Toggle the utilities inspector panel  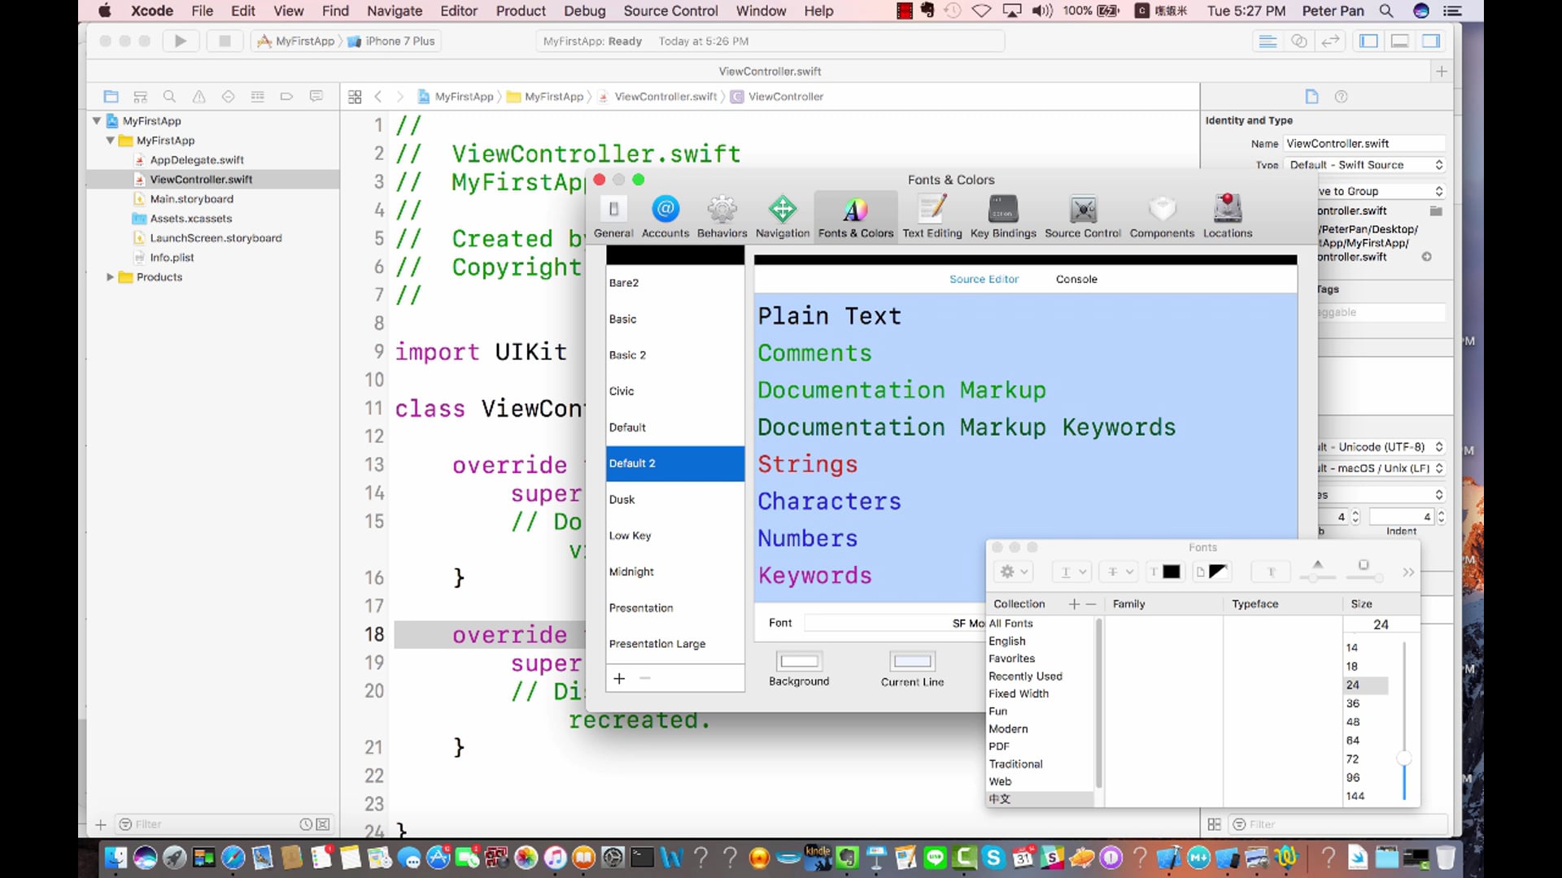click(1431, 41)
